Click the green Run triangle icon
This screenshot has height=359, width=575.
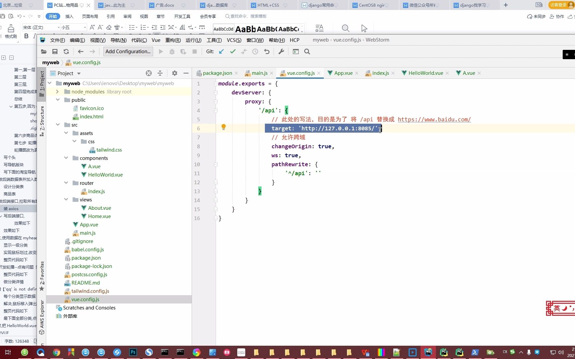pos(161,52)
